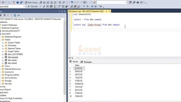Click the Copy icon in toolbar
This screenshot has width=181, height=102.
(63, 2)
